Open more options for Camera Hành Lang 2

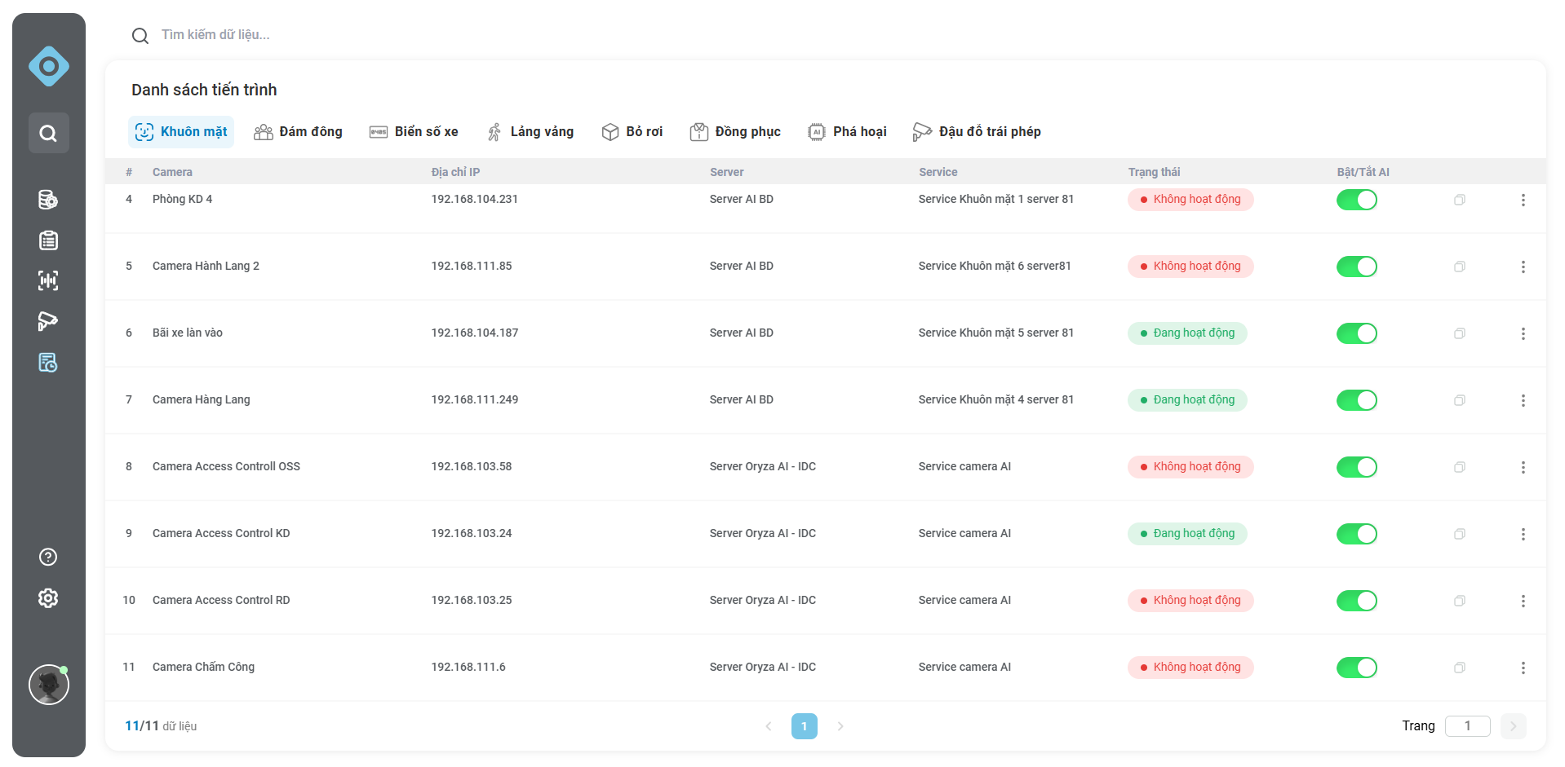click(1523, 267)
